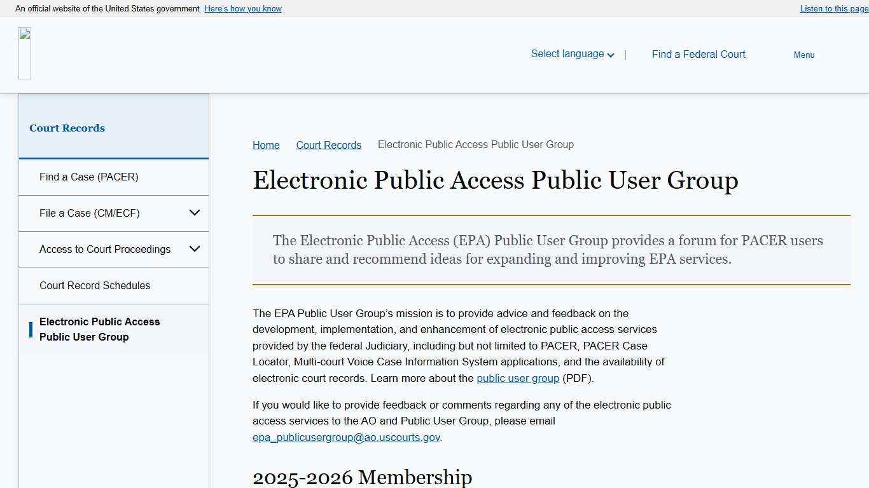Open Find a Case (PACER) page
The image size is (869, 488).
click(88, 177)
